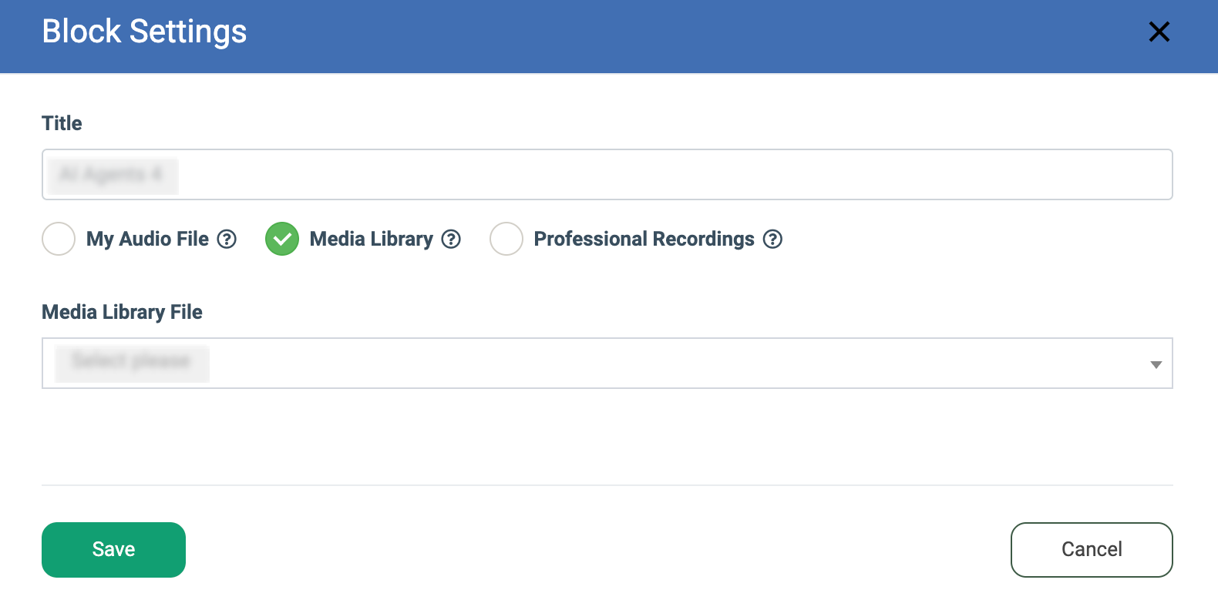Toggle the green Media Library radio button
1218x610 pixels.
click(x=282, y=239)
